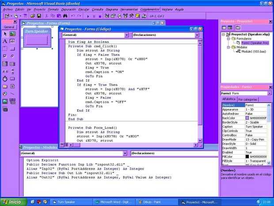Open the (General) object dropdown in Form1 code
This screenshot has width=274, height=206.
127,35
